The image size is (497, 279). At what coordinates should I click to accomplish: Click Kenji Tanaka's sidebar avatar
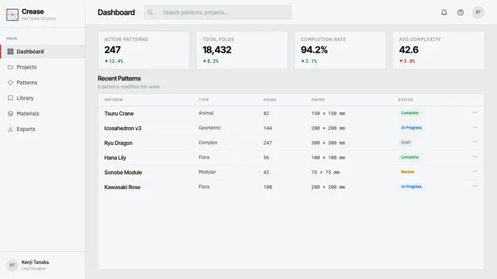coord(12,265)
